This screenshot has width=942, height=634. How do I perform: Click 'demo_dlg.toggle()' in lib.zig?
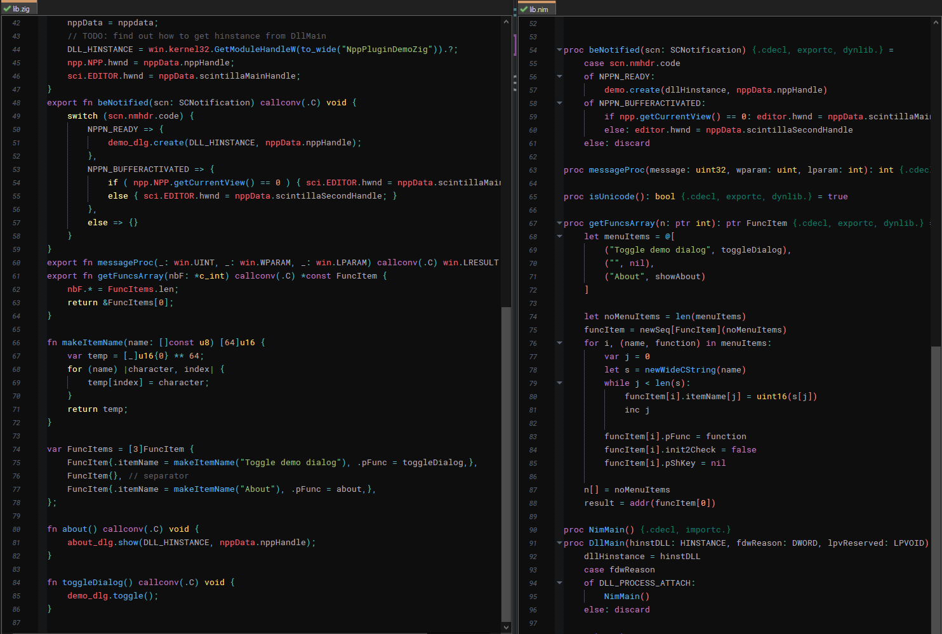110,596
